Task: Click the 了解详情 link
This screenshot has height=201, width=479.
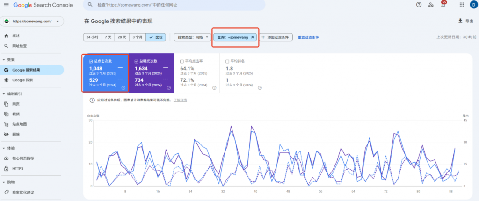Action: click(x=180, y=100)
